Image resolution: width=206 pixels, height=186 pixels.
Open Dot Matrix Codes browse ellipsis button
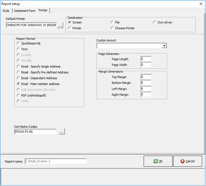(61, 132)
